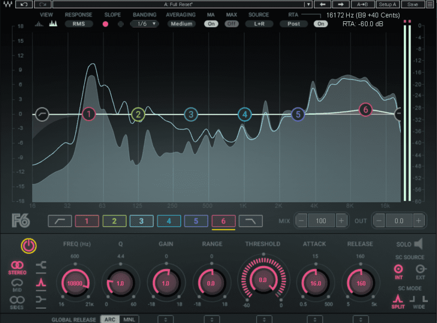Set band processing to STEREO
The width and height of the screenshot is (437, 323).
[x=17, y=268]
